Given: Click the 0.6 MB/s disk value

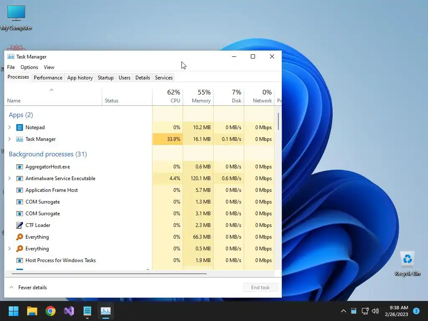Looking at the screenshot, I should click(232, 178).
